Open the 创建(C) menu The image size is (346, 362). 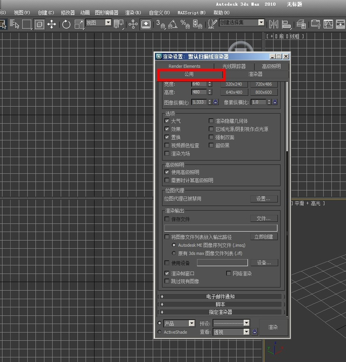click(46, 13)
